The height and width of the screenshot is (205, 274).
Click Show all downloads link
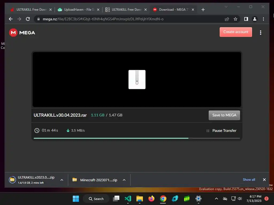tap(249, 180)
